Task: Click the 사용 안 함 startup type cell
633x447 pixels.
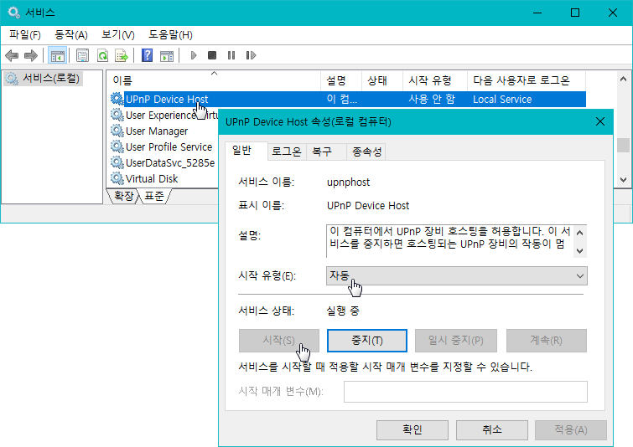Action: [x=432, y=99]
